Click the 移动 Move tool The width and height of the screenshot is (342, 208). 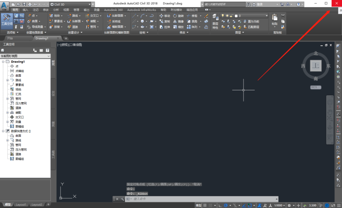pyautogui.click(x=165, y=16)
